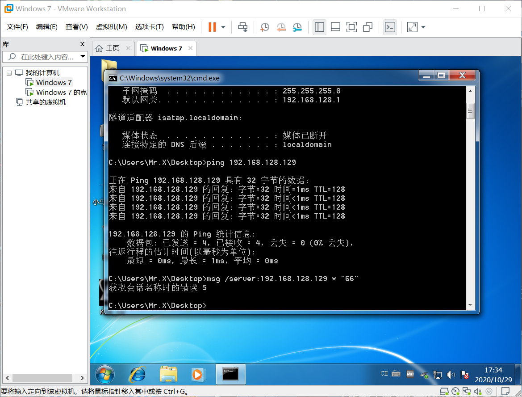Click the CH language indicator
The height and width of the screenshot is (397, 522).
[384, 374]
